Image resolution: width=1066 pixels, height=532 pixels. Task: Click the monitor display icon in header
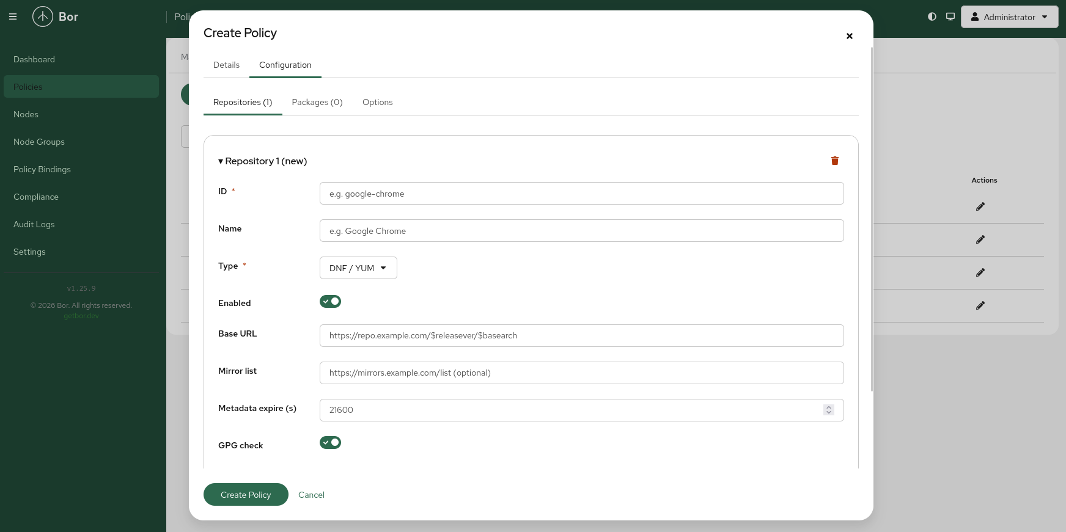[x=950, y=16]
